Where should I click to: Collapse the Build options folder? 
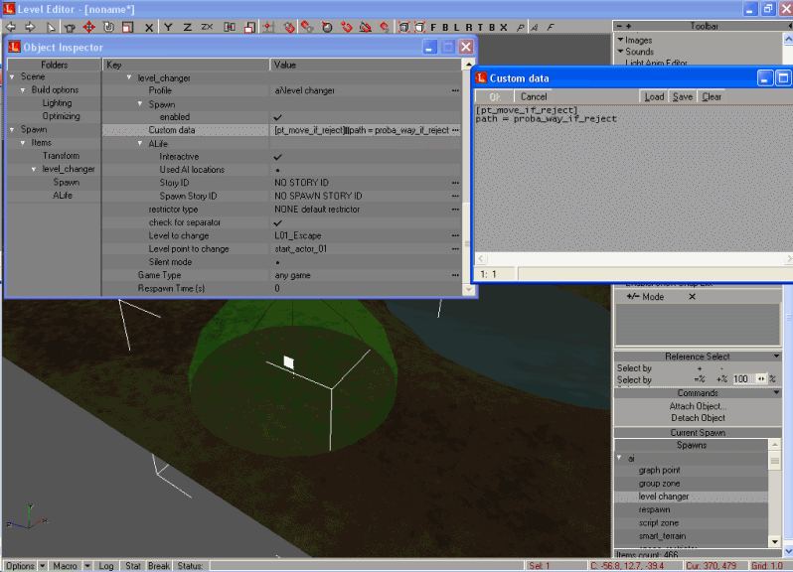(23, 90)
